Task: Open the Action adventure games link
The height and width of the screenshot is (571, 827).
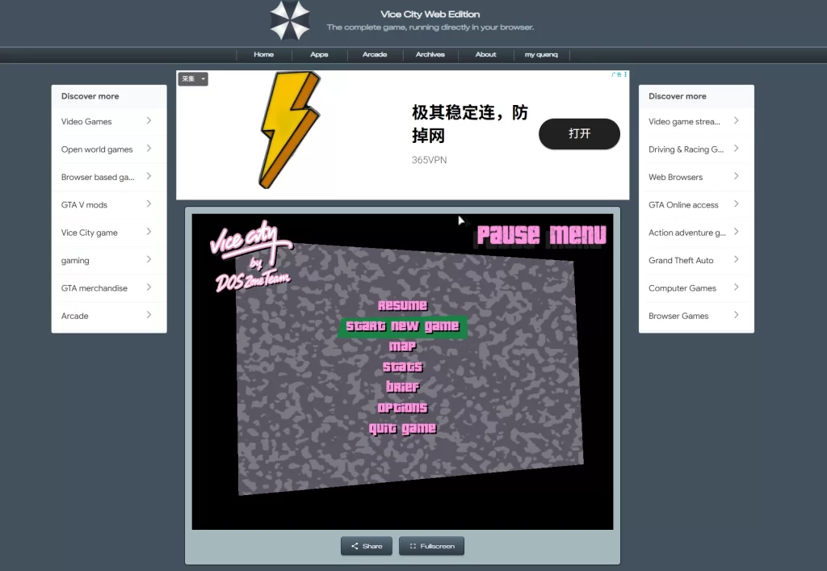Action: (x=687, y=233)
